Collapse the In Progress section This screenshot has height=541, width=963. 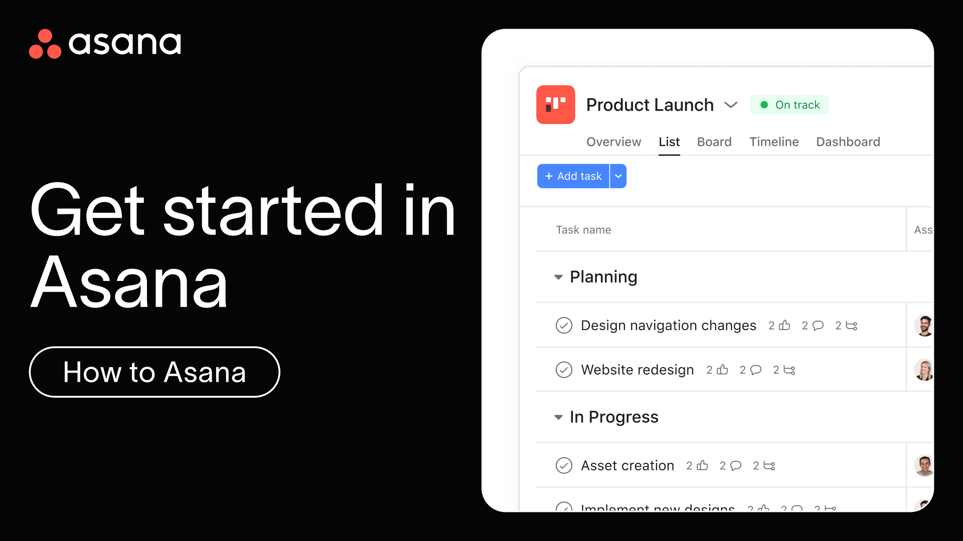(x=558, y=417)
